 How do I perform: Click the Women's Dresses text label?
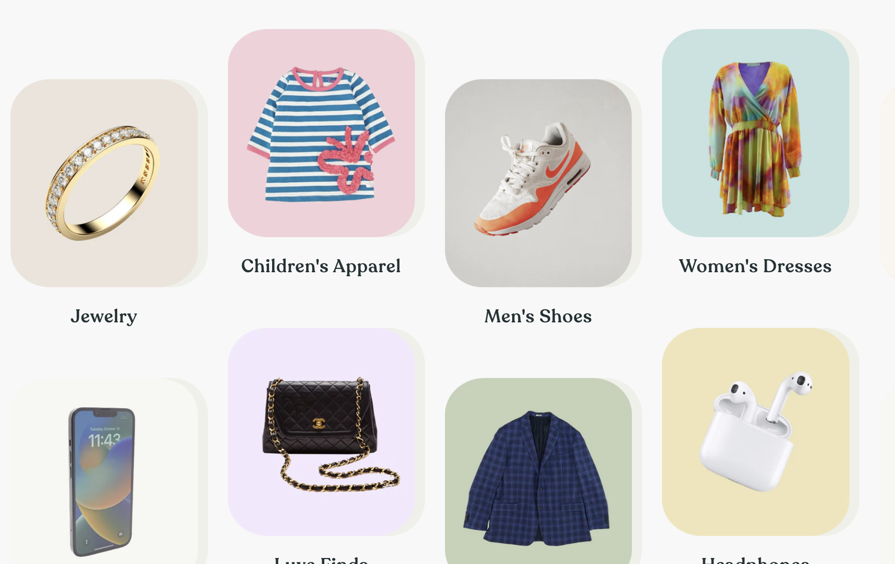(x=755, y=266)
